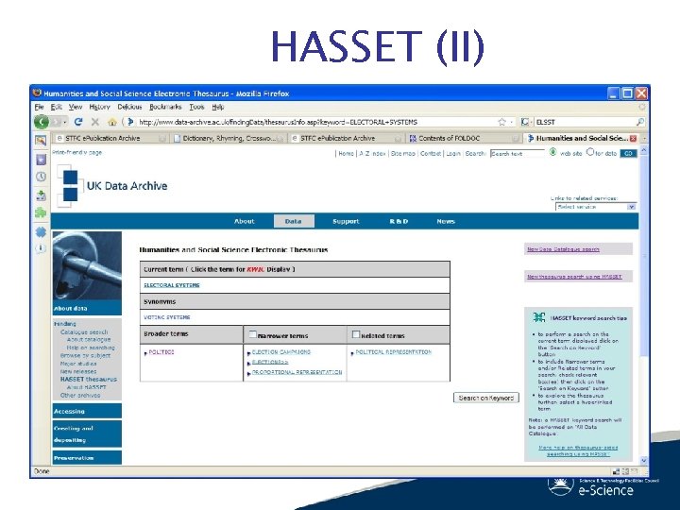Open the Help menu
The image size is (680, 510).
(x=218, y=107)
